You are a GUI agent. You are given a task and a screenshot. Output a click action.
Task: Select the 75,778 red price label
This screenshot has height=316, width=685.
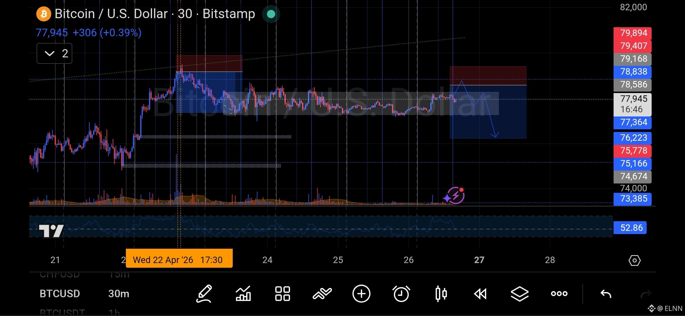pos(633,151)
